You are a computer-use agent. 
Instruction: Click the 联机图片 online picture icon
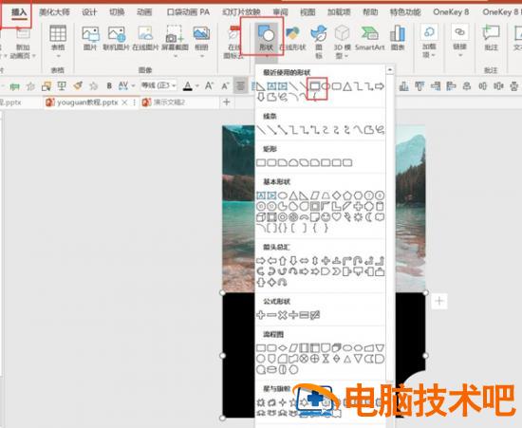(x=116, y=39)
